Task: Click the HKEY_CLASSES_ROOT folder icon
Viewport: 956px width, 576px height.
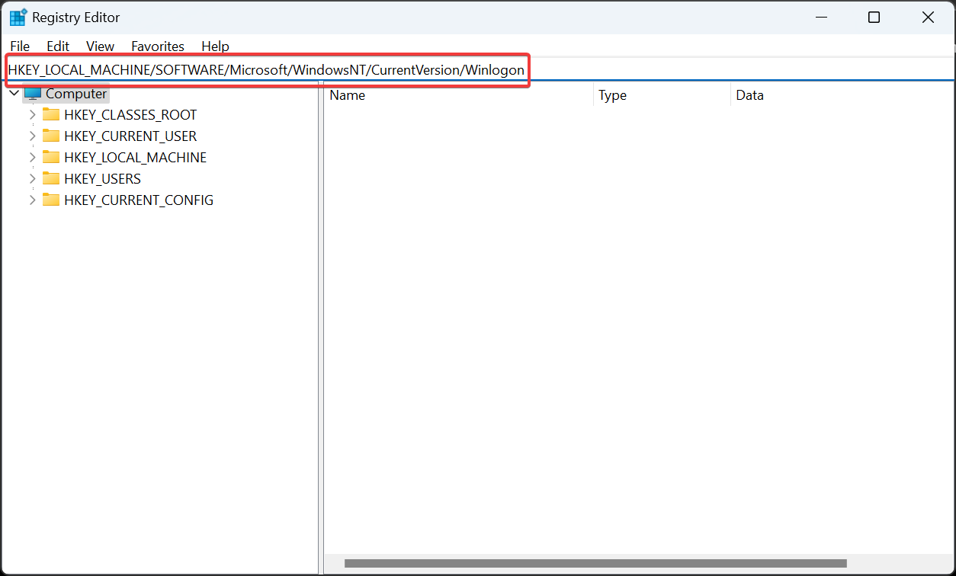Action: [x=51, y=115]
